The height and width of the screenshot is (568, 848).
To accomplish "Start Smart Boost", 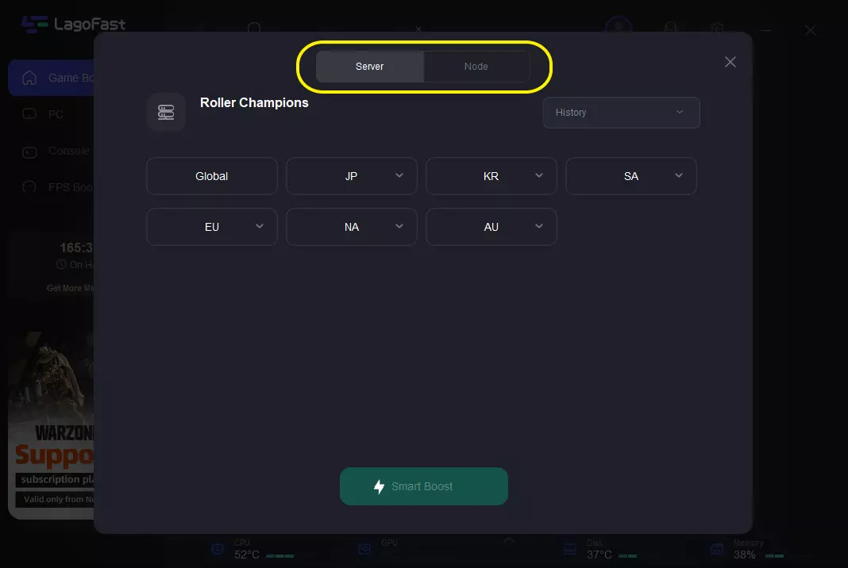I will 423,486.
